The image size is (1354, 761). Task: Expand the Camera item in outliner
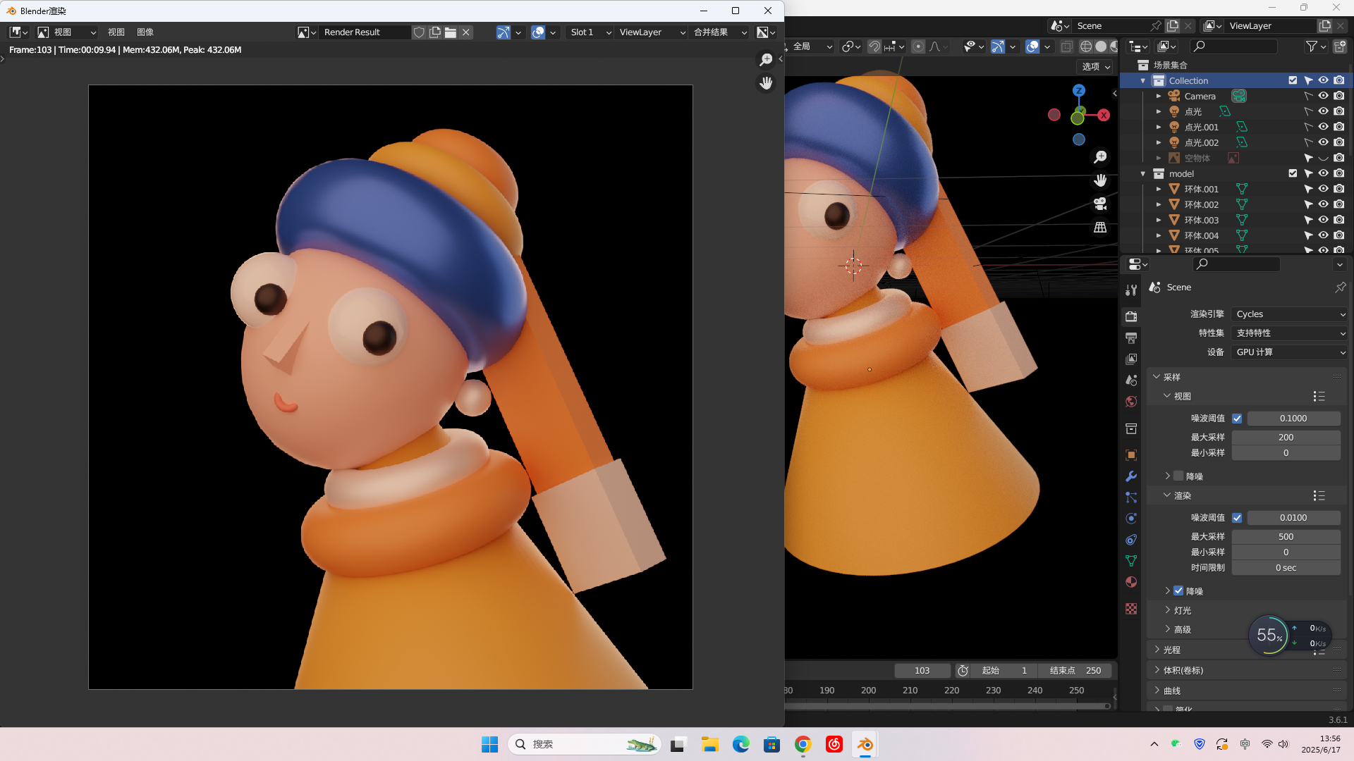coord(1159,96)
